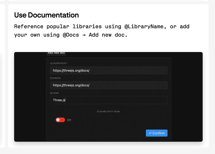Click the SHARE WITH TEAM label
215x154 pixels.
109,112
